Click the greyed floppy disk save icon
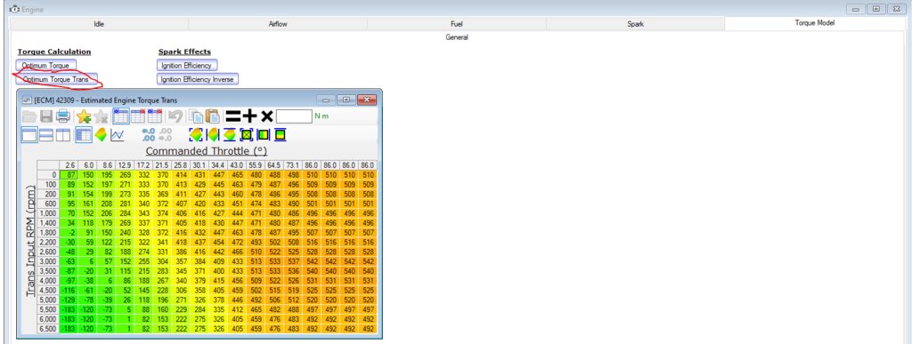912x344 pixels. tap(46, 116)
